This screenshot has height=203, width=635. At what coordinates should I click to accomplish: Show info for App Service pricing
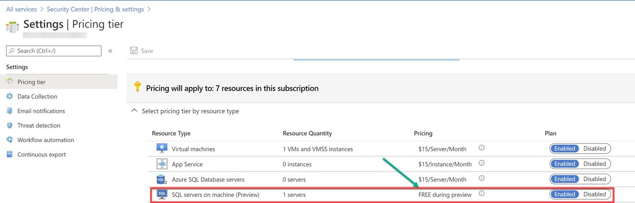481,163
